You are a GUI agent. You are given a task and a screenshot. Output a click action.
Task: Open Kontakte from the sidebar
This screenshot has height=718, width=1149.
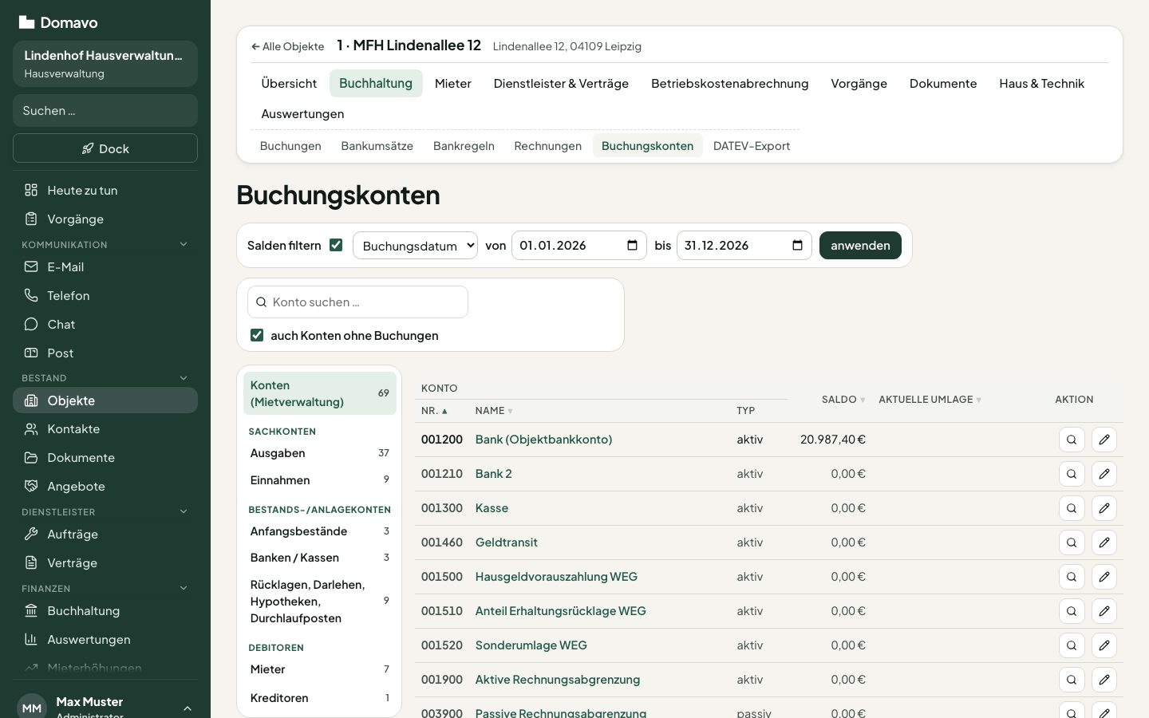click(105, 428)
